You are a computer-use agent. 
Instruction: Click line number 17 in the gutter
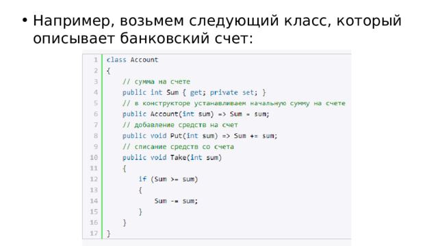(94, 234)
